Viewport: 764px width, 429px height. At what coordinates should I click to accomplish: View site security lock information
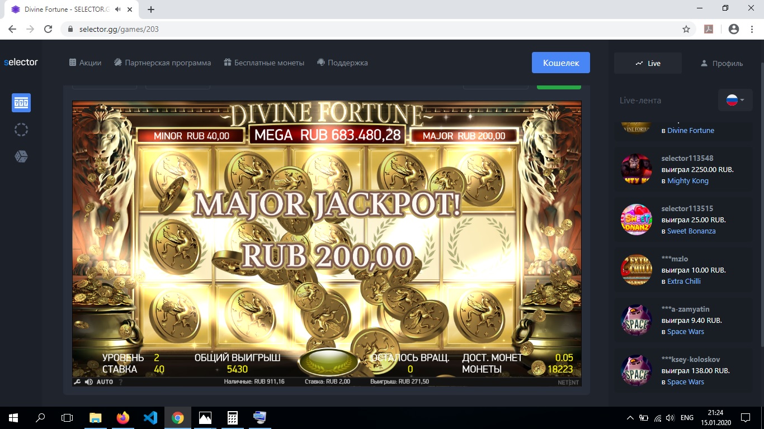(70, 29)
